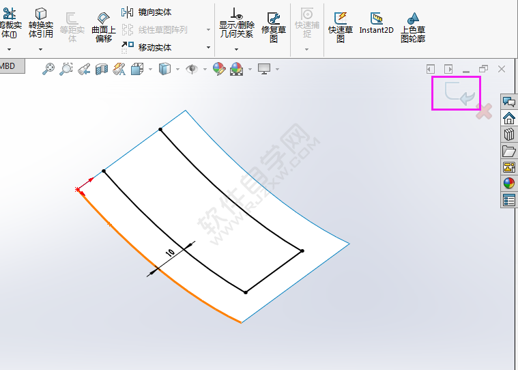518x370 pixels.
Task: Toggle Instant2D mode
Action: (x=376, y=23)
